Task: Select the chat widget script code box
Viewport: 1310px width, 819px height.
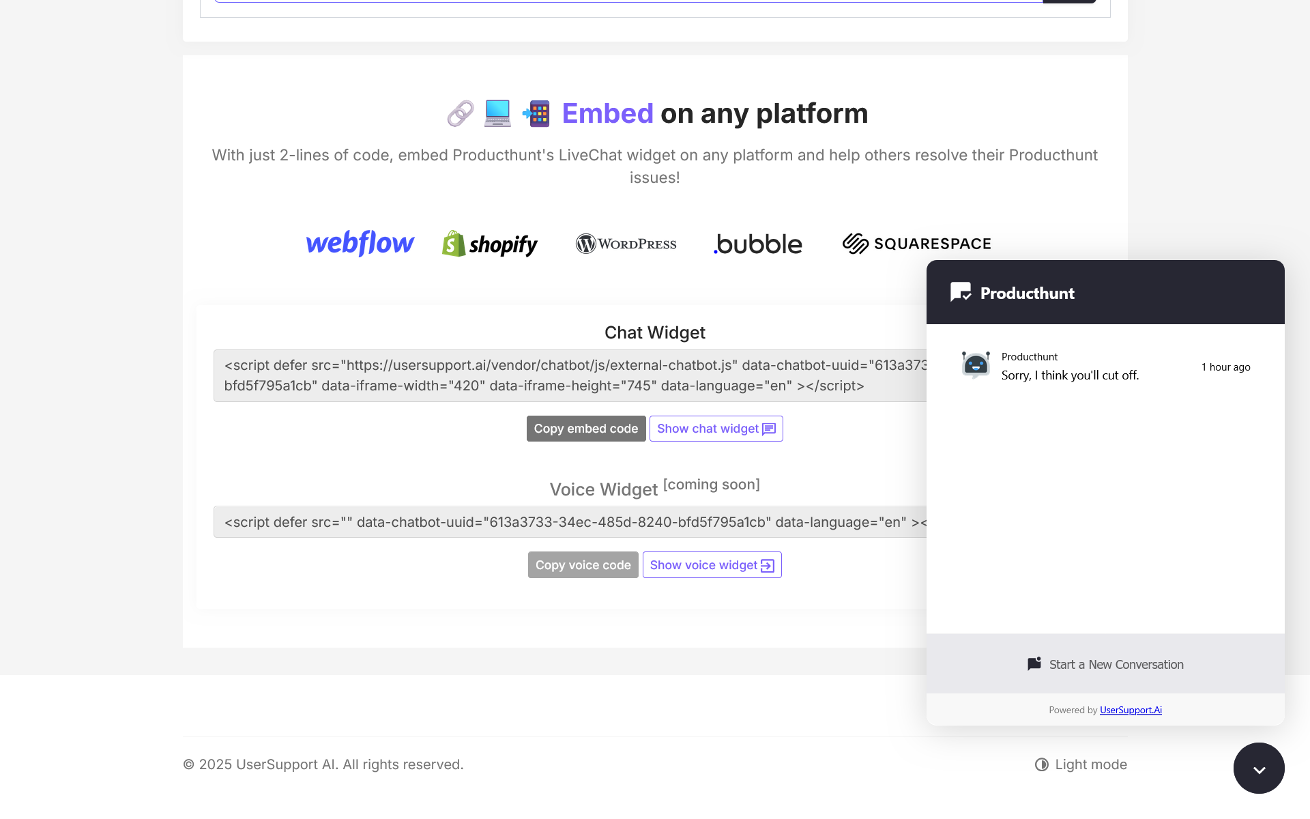Action: point(570,375)
